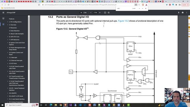Viewport: 190px width, 107px height.
Task: Expand 1. Pin Configurations outline entry
Action: click(x=8, y=22)
